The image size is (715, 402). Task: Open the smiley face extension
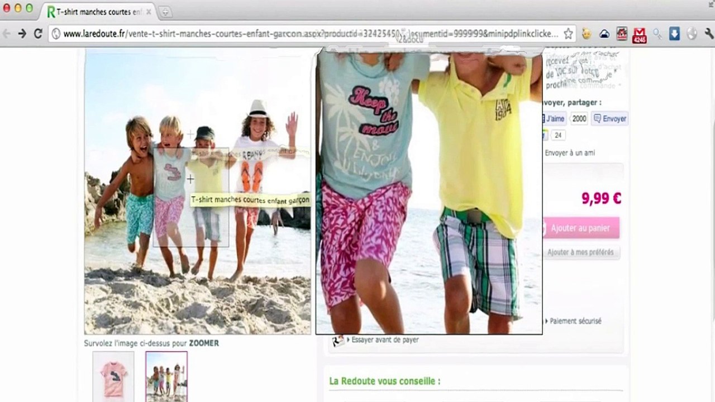586,33
